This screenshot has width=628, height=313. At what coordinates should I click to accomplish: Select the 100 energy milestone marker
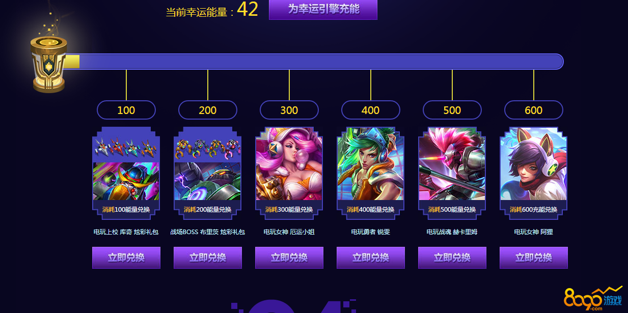pyautogui.click(x=126, y=110)
